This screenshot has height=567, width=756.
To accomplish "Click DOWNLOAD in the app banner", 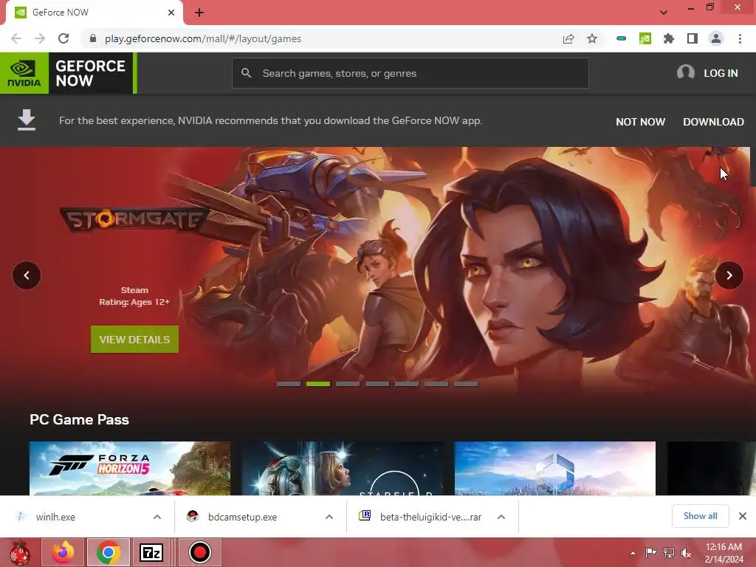I will click(713, 122).
